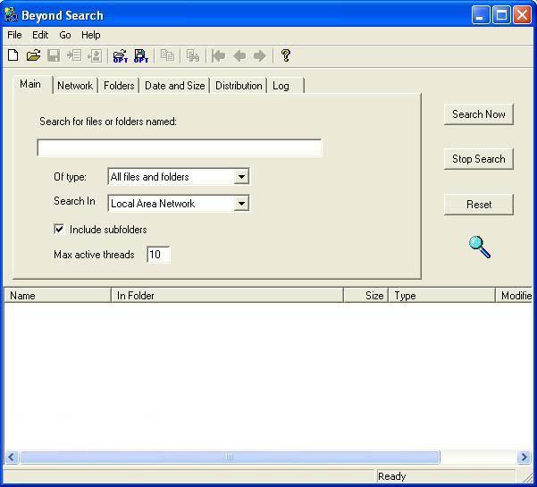Viewport: 537px width, 487px height.
Task: Switch to the Distribution tab
Action: (x=239, y=86)
